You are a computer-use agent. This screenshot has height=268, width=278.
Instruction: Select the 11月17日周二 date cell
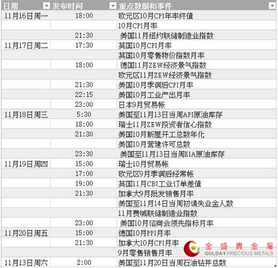pos(26,45)
